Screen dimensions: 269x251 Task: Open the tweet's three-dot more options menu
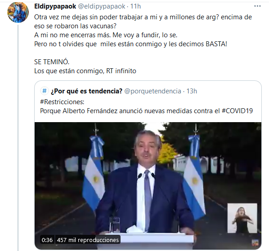(257, 6)
